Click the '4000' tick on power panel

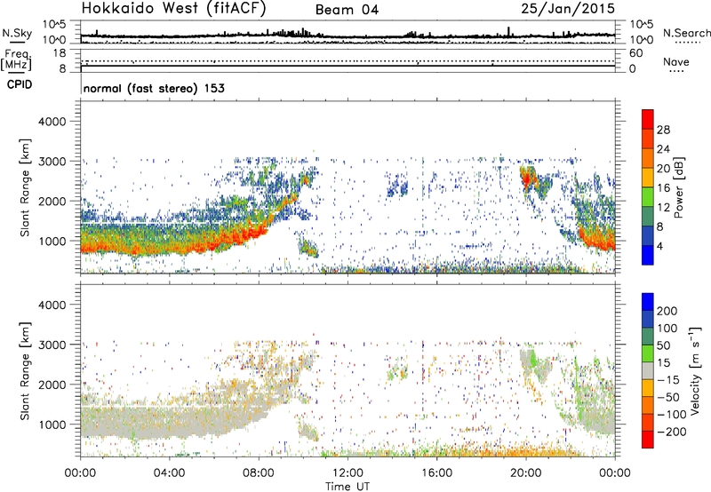(x=52, y=122)
